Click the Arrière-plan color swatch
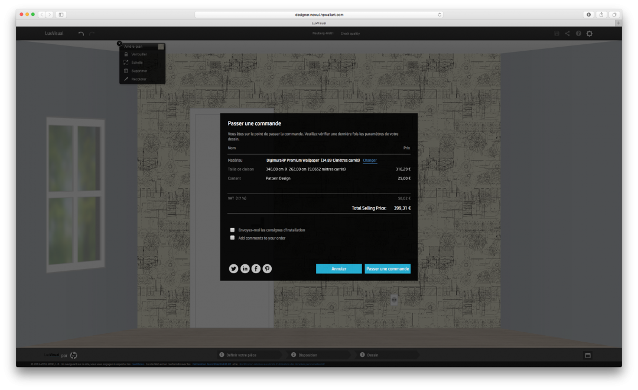 (161, 47)
